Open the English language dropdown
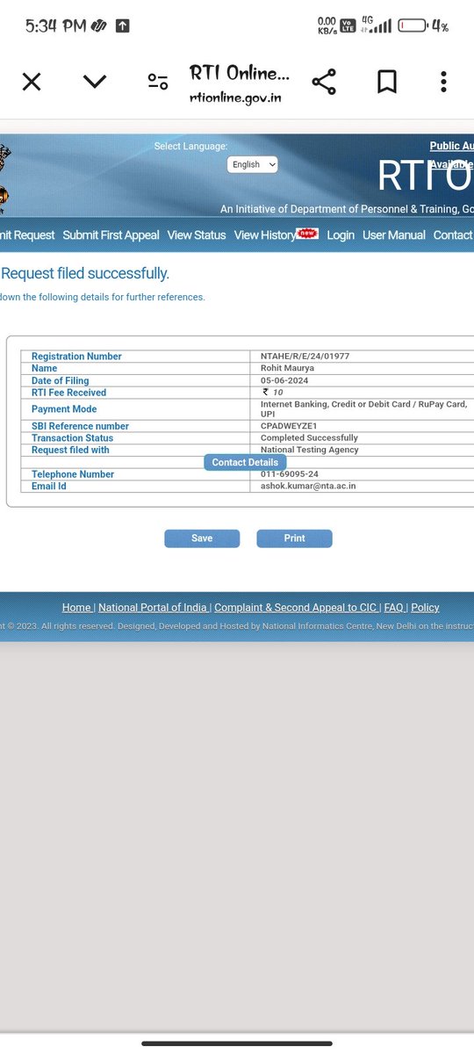The height and width of the screenshot is (1054, 474). tap(253, 164)
